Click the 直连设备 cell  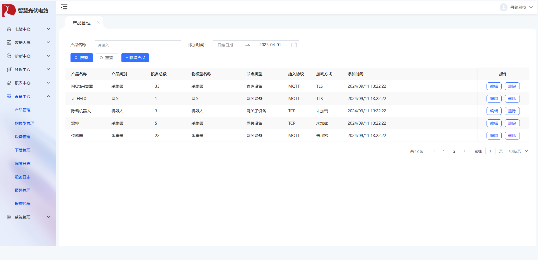[254, 86]
